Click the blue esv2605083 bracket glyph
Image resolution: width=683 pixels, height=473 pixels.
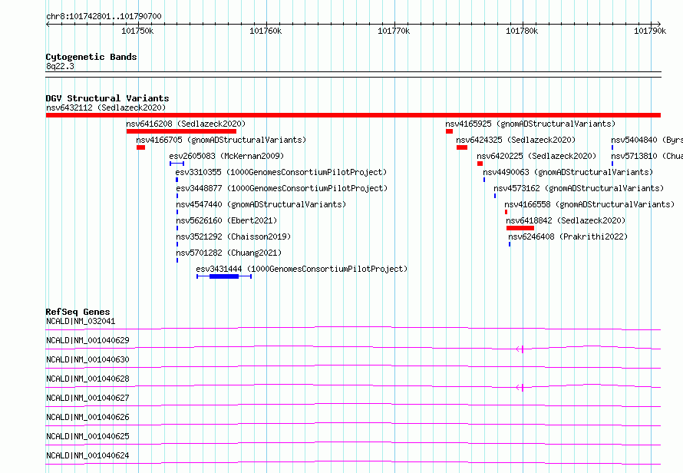pyautogui.click(x=177, y=164)
